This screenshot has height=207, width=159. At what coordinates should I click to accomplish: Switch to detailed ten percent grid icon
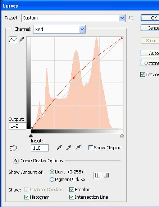(x=106, y=175)
